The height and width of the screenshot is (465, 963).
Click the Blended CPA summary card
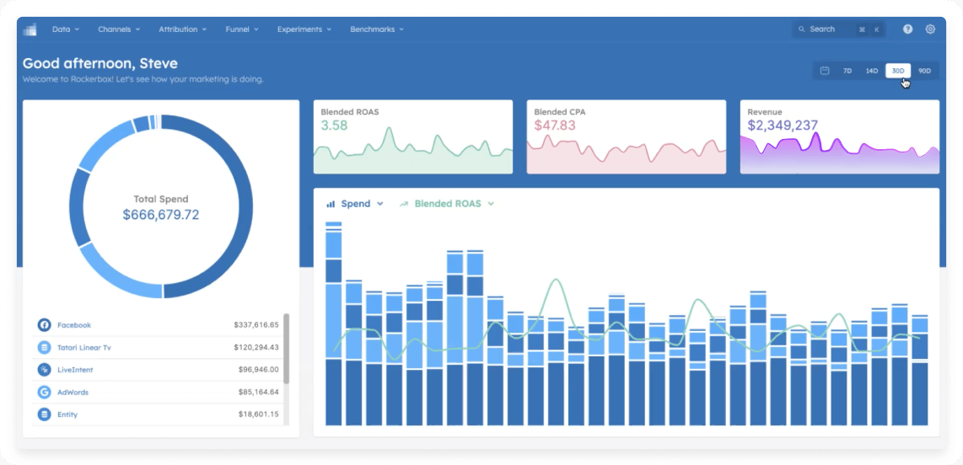coord(626,137)
